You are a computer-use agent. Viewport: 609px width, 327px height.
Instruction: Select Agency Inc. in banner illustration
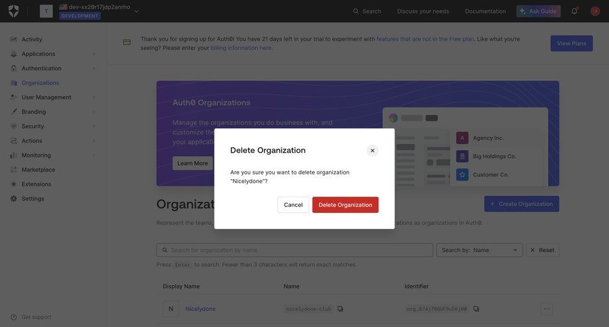(488, 138)
